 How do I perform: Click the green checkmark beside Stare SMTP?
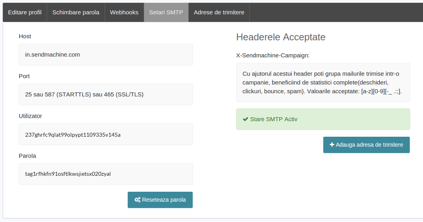(x=246, y=119)
